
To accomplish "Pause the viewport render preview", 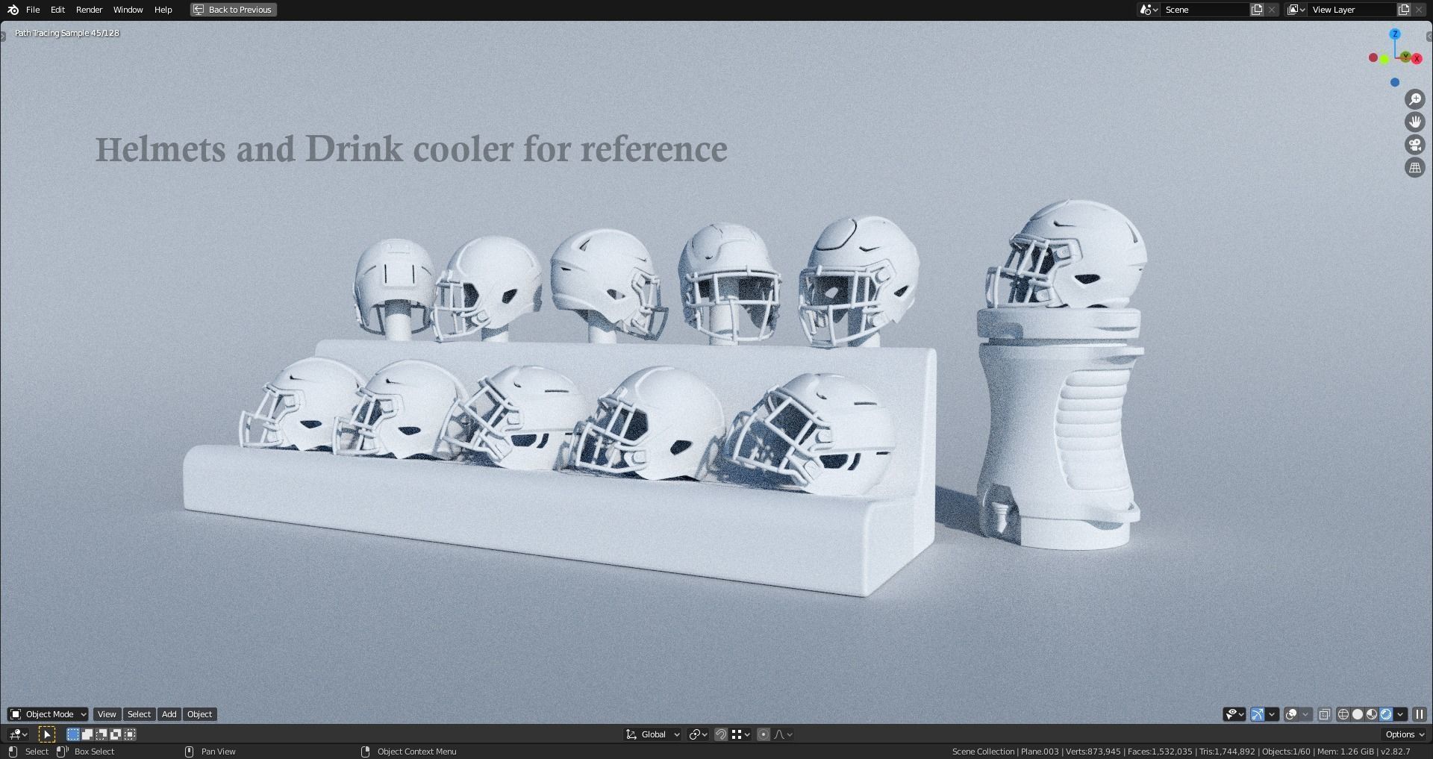I will coord(1420,714).
